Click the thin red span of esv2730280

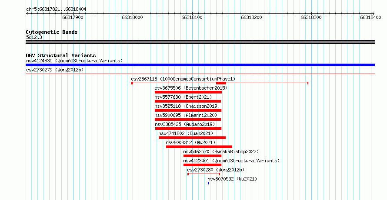tap(204, 174)
